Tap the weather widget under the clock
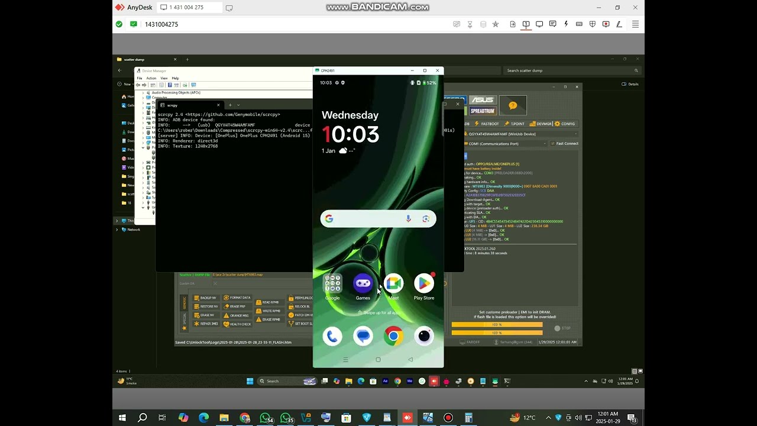The width and height of the screenshot is (757, 426). click(x=338, y=151)
